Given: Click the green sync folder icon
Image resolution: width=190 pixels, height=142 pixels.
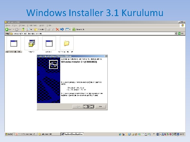Looking at the screenshot, I should (74, 29).
